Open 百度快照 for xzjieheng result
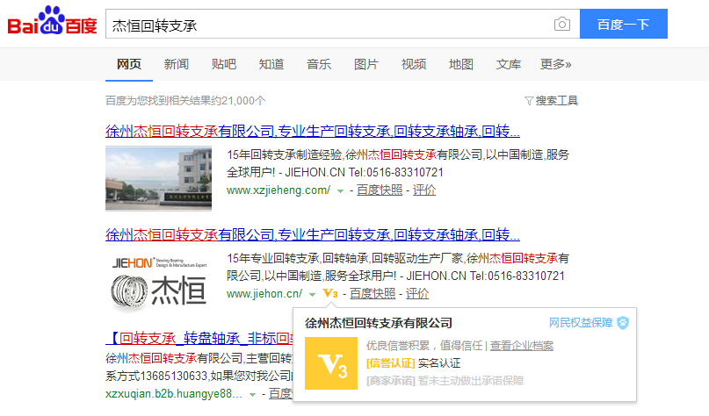This screenshot has width=709, height=416. click(380, 190)
